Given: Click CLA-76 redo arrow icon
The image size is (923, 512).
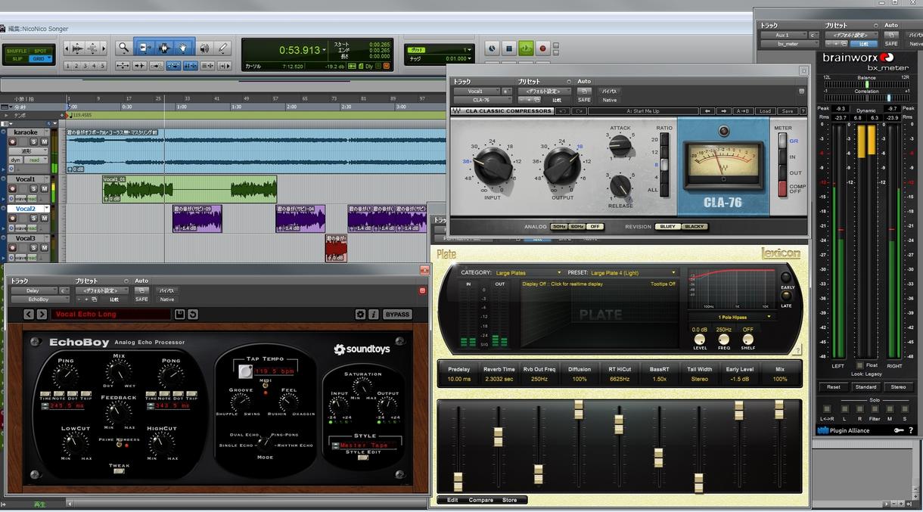Looking at the screenshot, I should (x=578, y=111).
